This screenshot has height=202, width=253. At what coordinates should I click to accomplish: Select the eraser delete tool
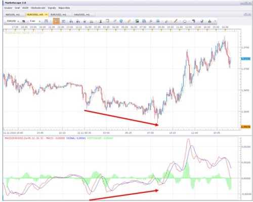coord(202,21)
